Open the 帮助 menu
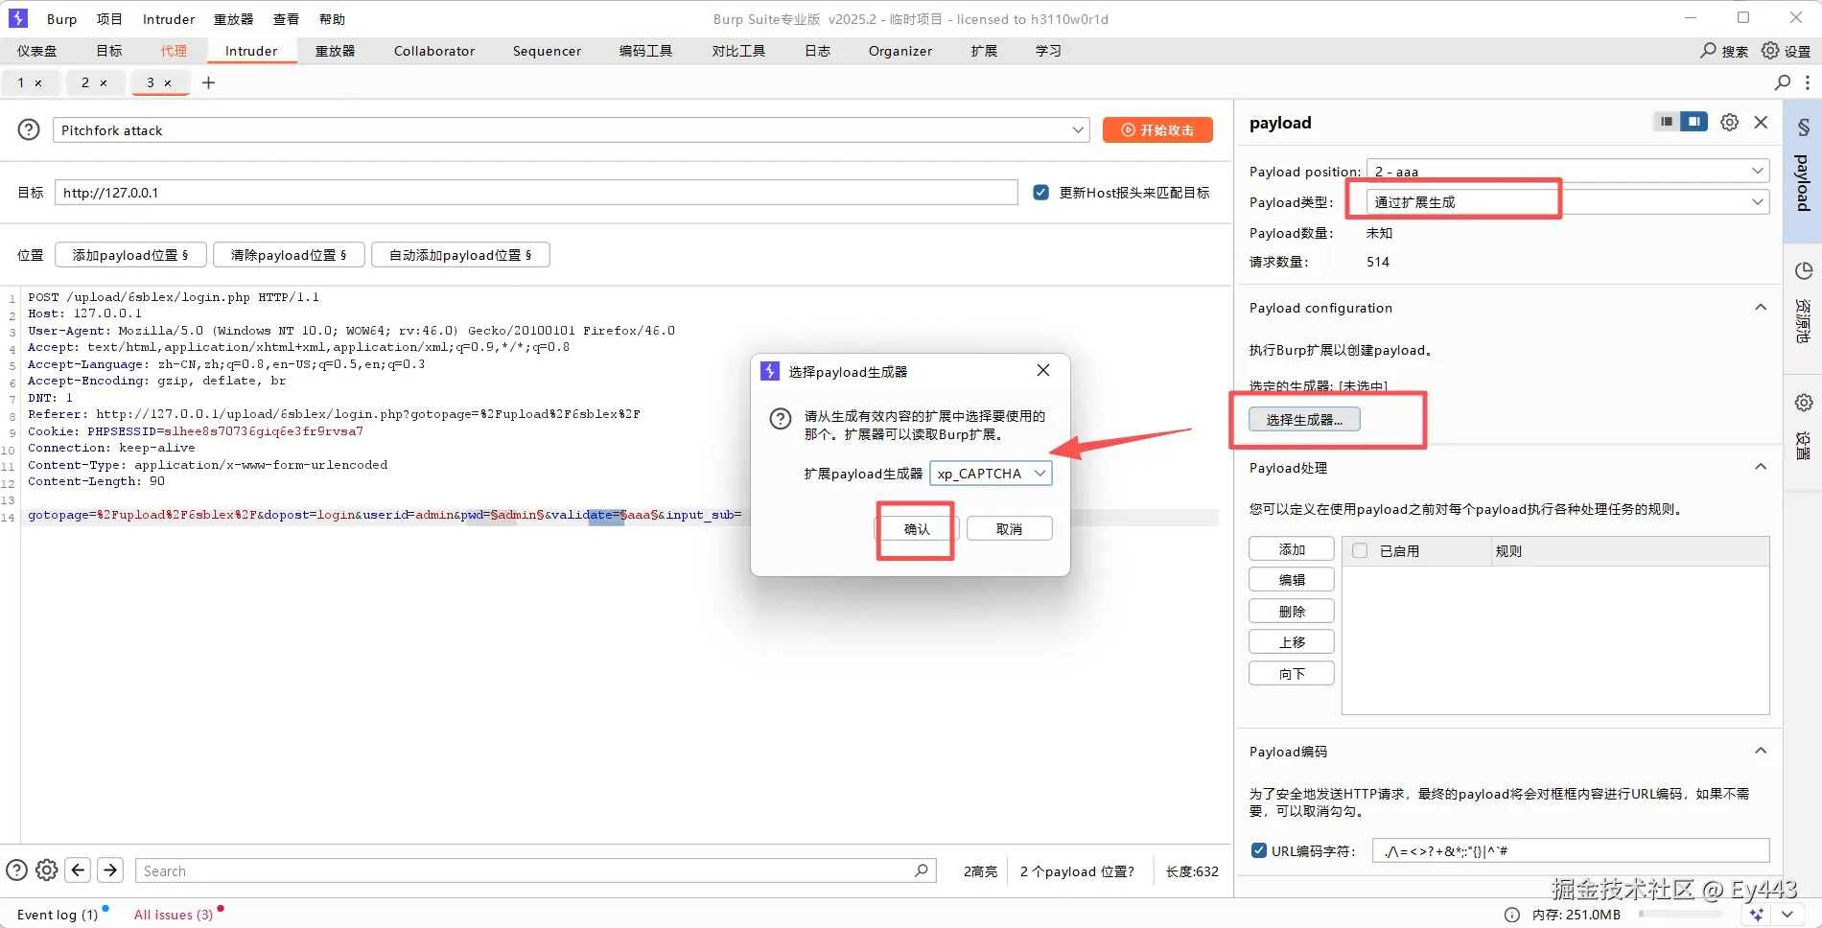This screenshot has width=1822, height=928. pyautogui.click(x=332, y=19)
